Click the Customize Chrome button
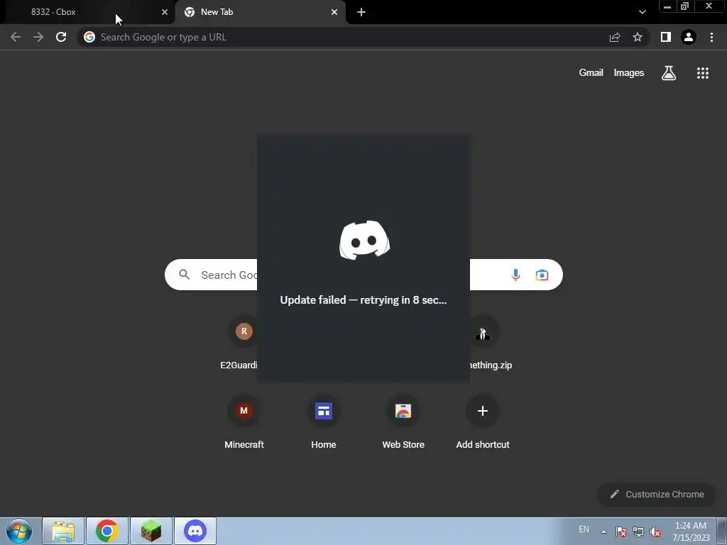This screenshot has height=545, width=727. point(657,495)
